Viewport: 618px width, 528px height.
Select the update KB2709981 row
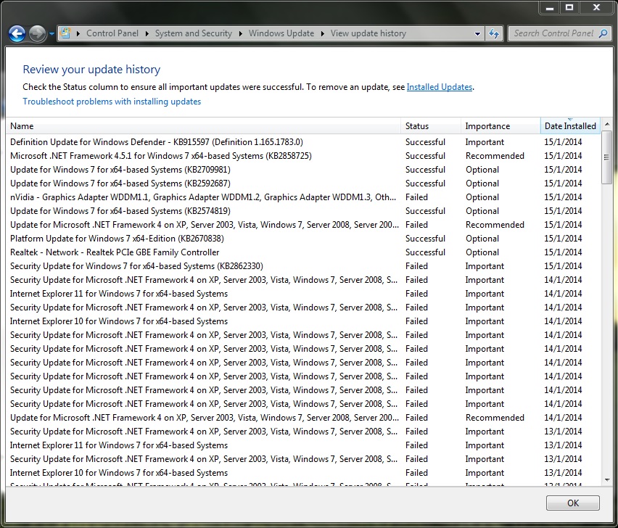[303, 170]
